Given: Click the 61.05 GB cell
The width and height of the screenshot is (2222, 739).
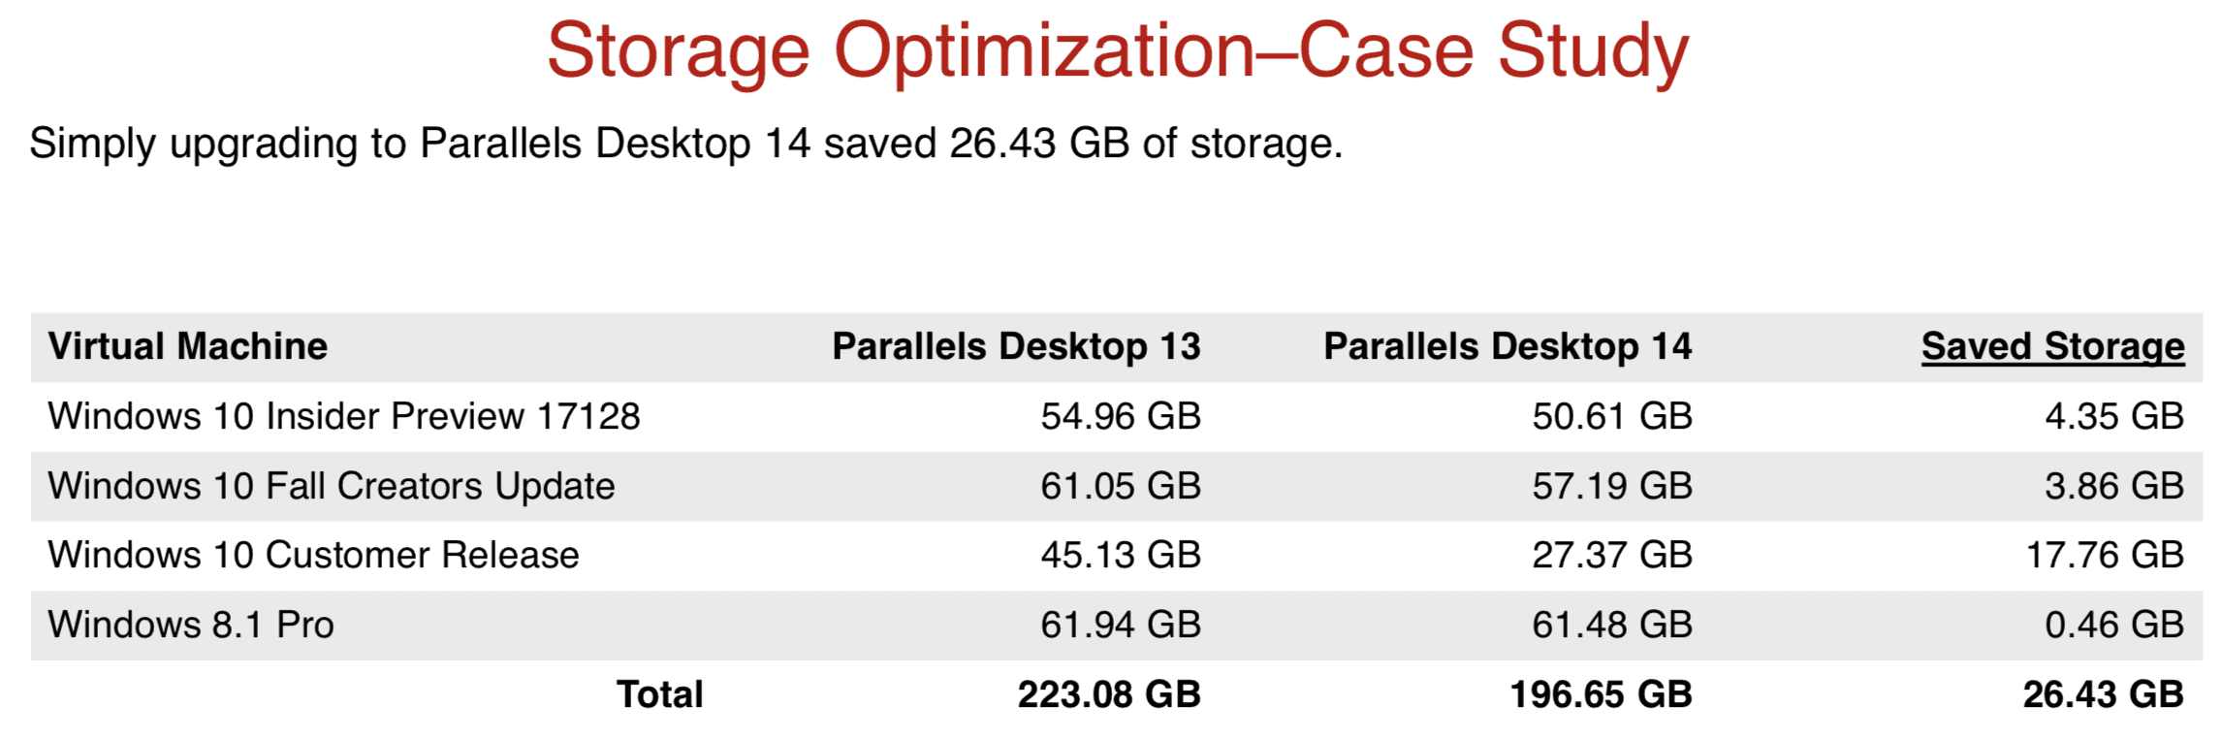Looking at the screenshot, I should 1121,486.
